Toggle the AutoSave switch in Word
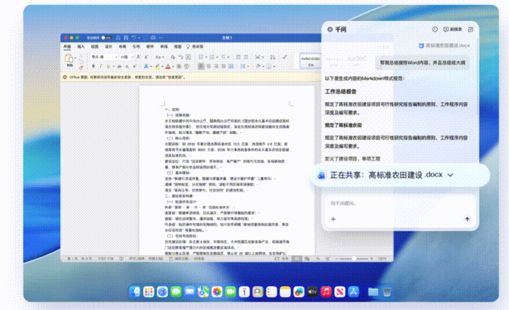This screenshot has width=509, height=310. [x=105, y=38]
